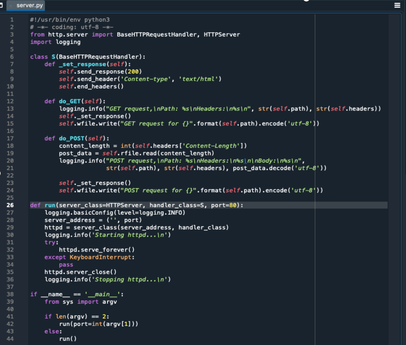
Task: Click 'except KeyboardInterrupt:' line
Action: point(89,257)
